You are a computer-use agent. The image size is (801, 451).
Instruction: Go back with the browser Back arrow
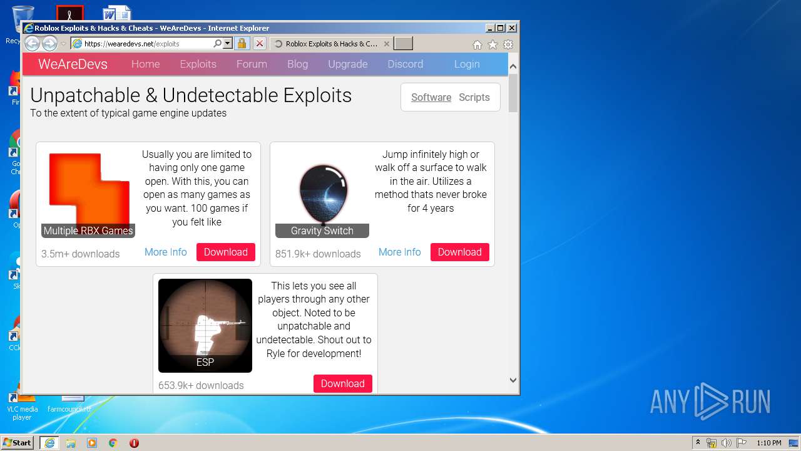(x=32, y=43)
